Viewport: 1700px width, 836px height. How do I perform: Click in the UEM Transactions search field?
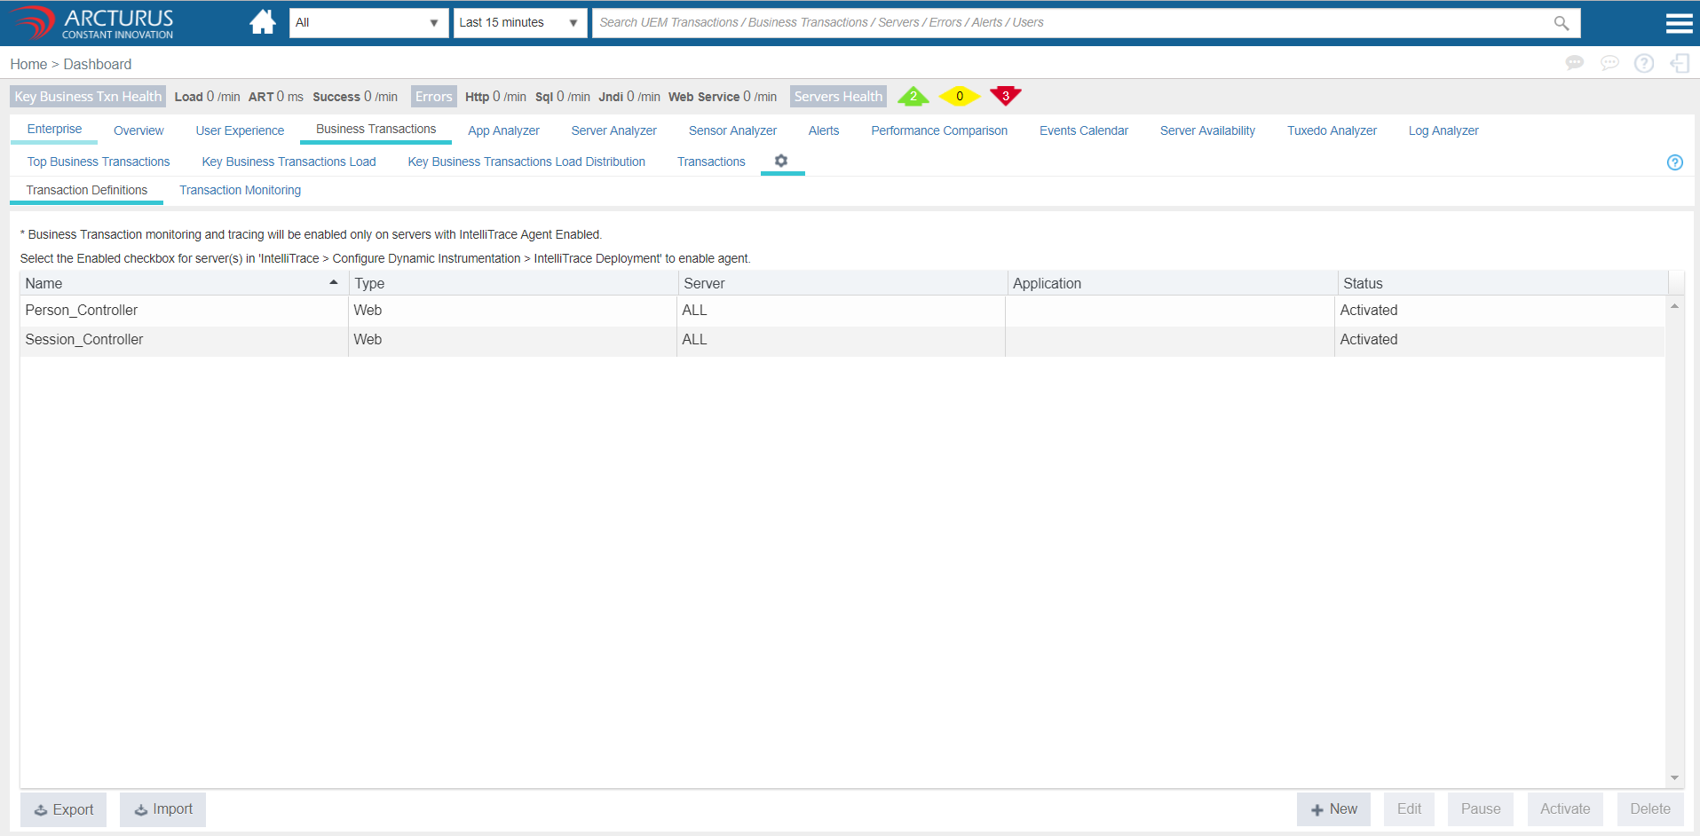pyautogui.click(x=1065, y=23)
